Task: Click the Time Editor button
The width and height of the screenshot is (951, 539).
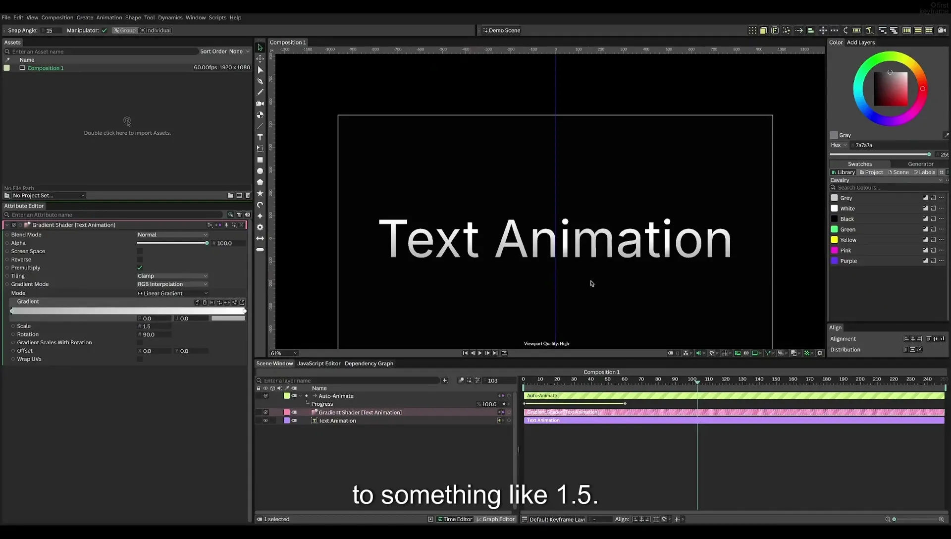Action: (x=454, y=519)
